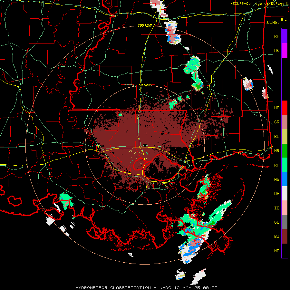Viewport: 290px width, 290px height.
Task: Click the HR legend label
Action: point(276,151)
